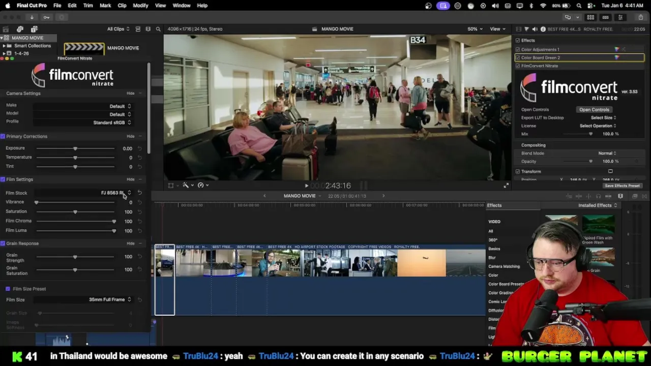This screenshot has height=366, width=651.
Task: Open the Edit menu
Action: tap(72, 6)
